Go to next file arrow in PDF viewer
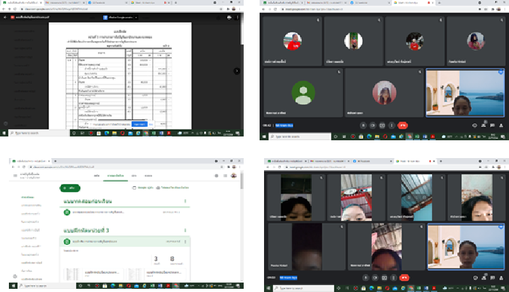 coord(237,71)
